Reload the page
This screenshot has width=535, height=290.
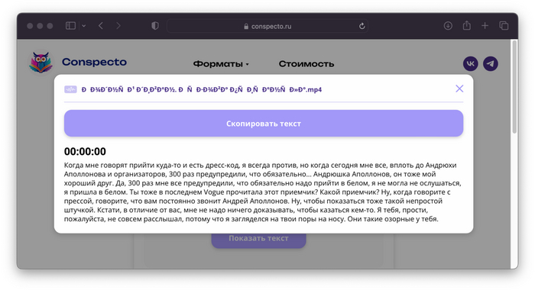point(362,26)
